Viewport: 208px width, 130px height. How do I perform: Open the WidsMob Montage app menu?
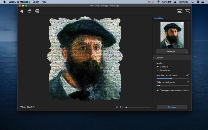pyautogui.click(x=19, y=2)
